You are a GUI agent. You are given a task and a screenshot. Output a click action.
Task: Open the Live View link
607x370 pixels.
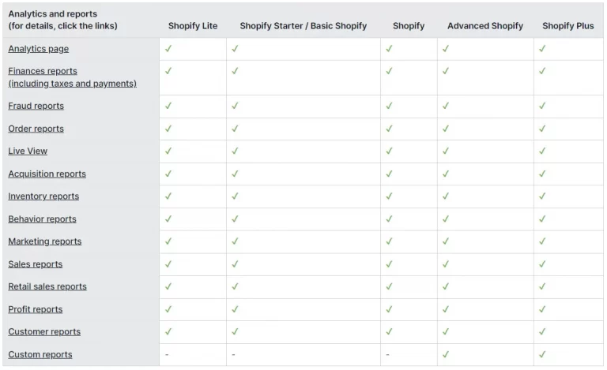coord(28,151)
